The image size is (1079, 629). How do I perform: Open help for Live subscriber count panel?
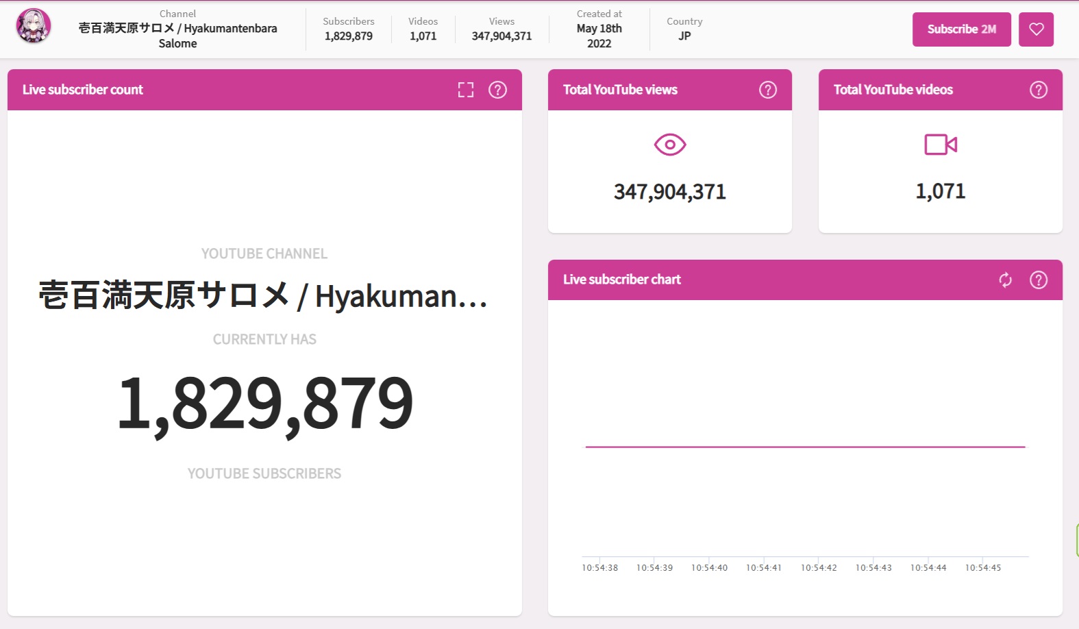[x=497, y=90]
